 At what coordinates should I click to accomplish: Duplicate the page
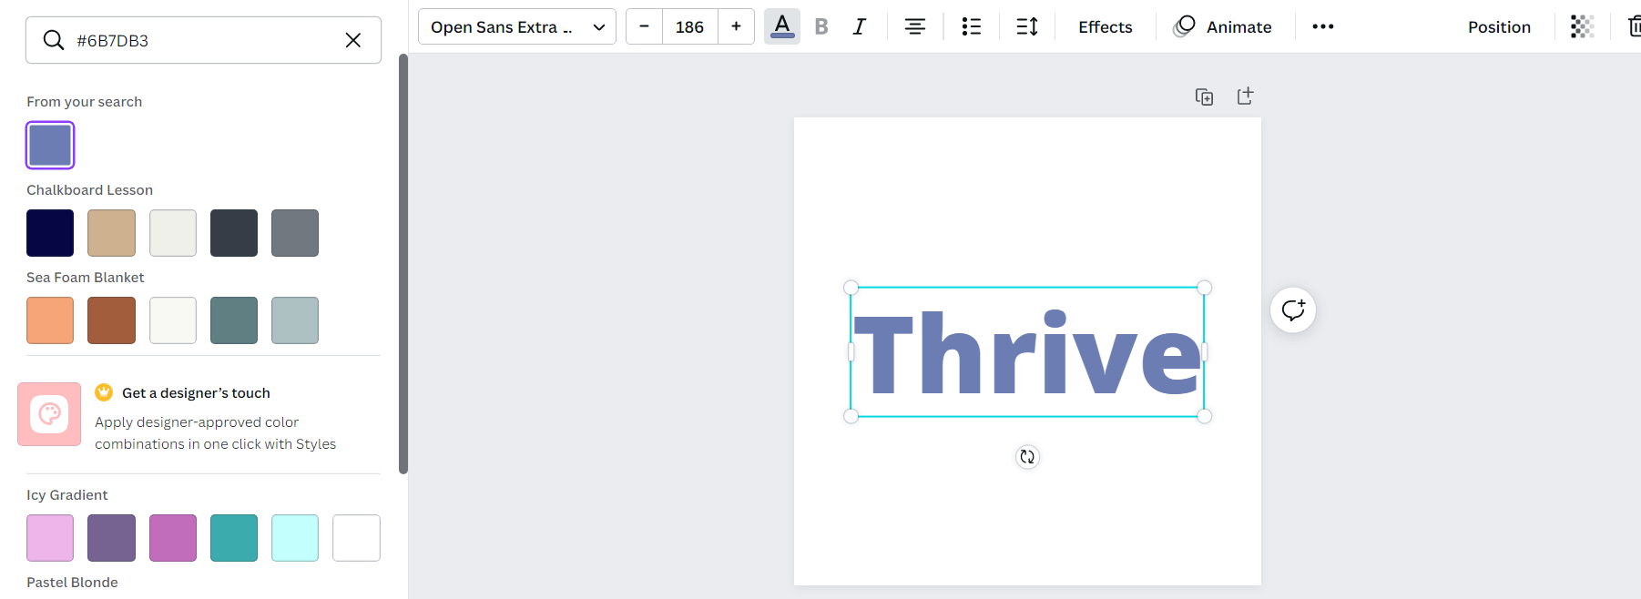pyautogui.click(x=1204, y=96)
